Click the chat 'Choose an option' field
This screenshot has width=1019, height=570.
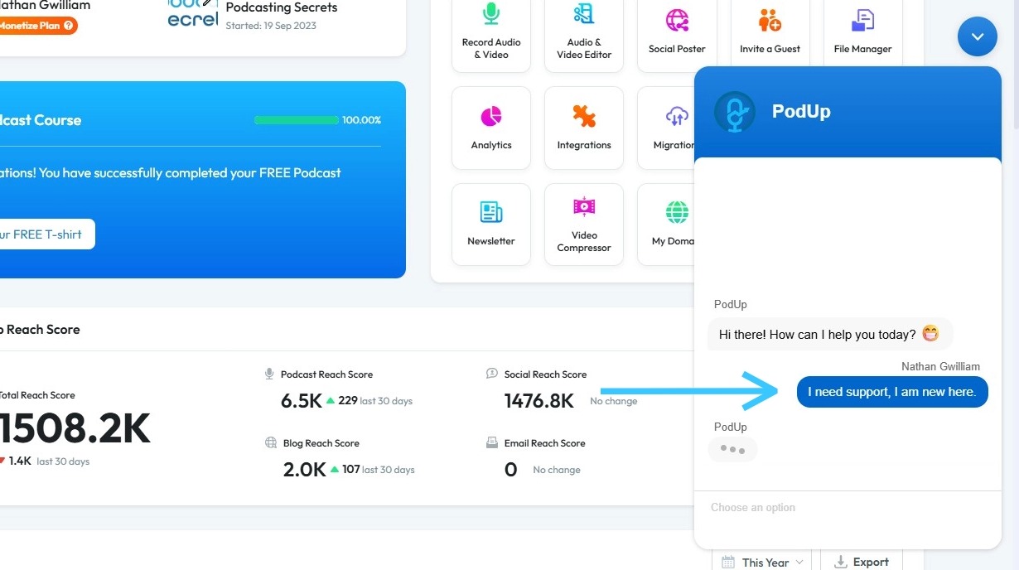point(845,508)
